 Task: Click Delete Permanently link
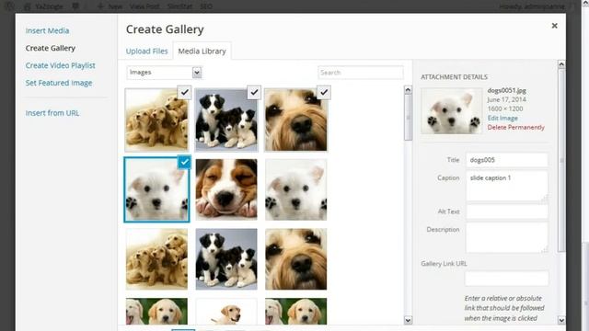[x=515, y=127]
